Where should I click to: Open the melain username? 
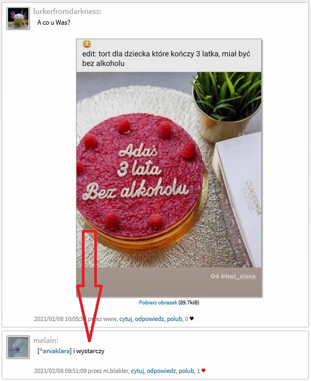(x=45, y=340)
